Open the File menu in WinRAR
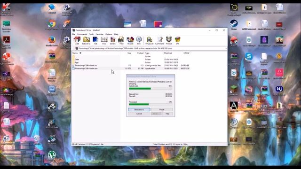301x169 pixels. [x=73, y=34]
